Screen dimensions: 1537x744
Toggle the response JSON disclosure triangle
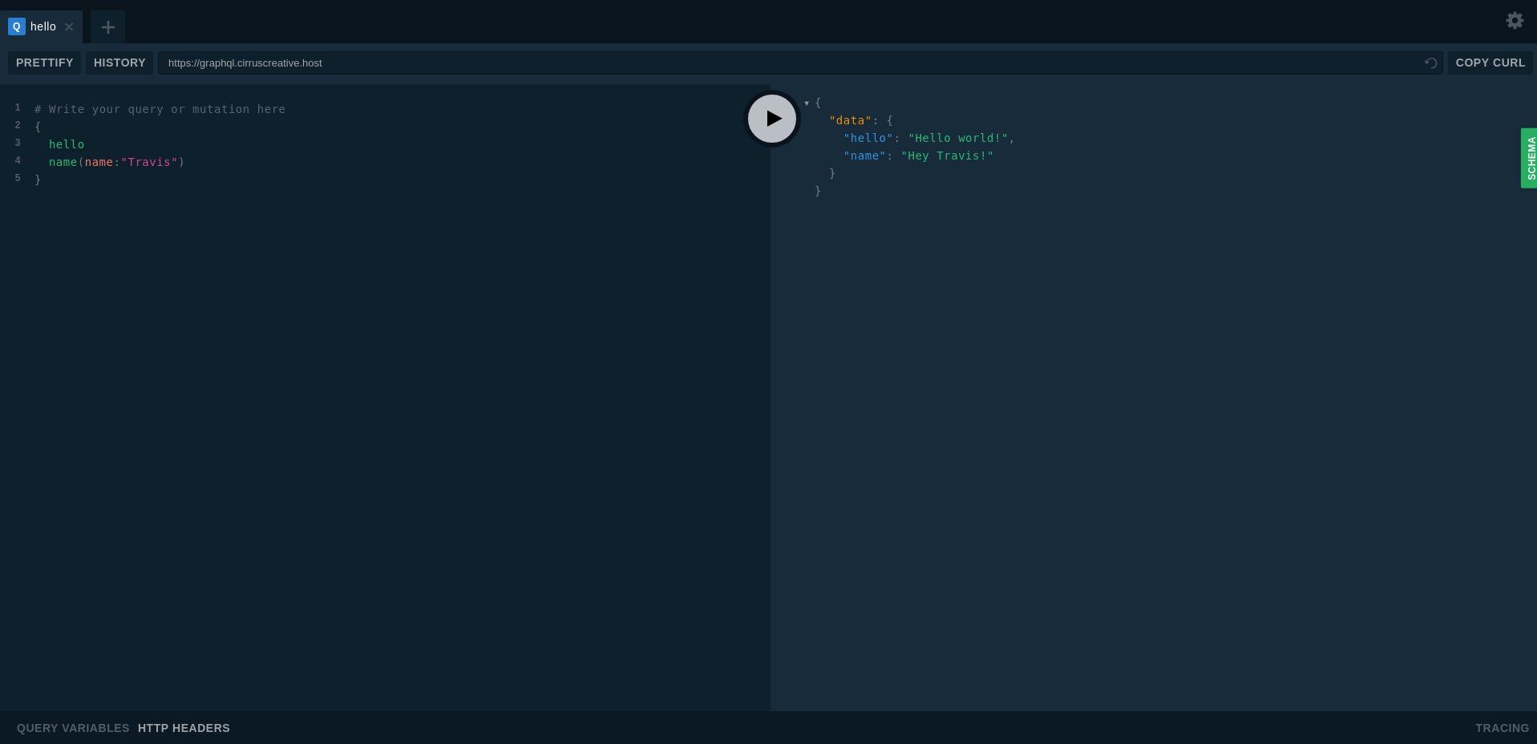pos(807,103)
